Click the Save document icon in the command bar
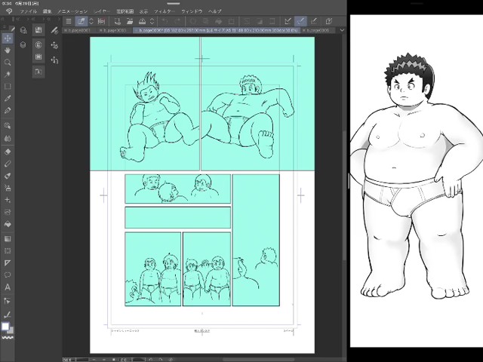Screen dimensions: 483x362 (x=117, y=21)
